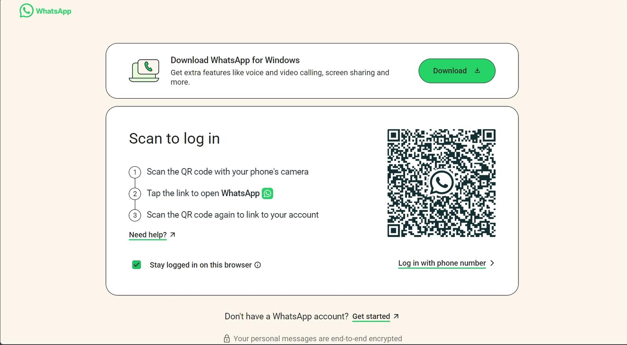Click the green Download button
Image resolution: width=627 pixels, height=345 pixels.
click(457, 71)
